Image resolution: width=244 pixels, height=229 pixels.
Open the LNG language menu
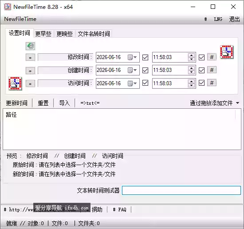click(x=218, y=19)
